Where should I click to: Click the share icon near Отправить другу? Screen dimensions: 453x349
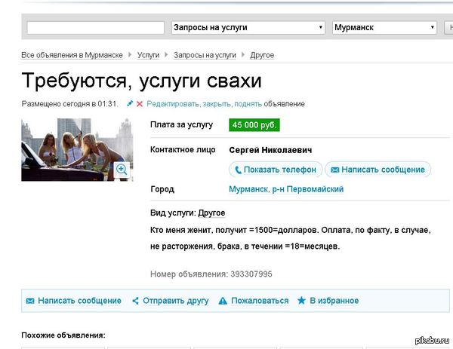(x=135, y=301)
